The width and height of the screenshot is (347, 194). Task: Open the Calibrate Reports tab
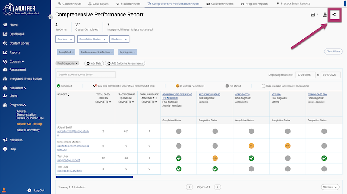[220, 4]
